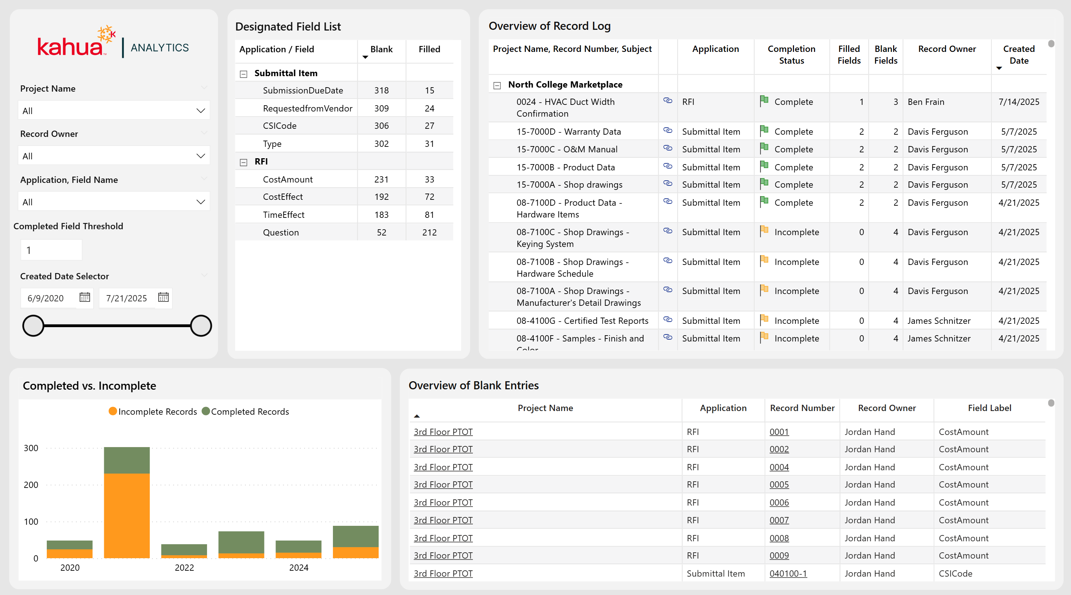Click Completed Field Threshold input box
The width and height of the screenshot is (1071, 595).
(51, 250)
